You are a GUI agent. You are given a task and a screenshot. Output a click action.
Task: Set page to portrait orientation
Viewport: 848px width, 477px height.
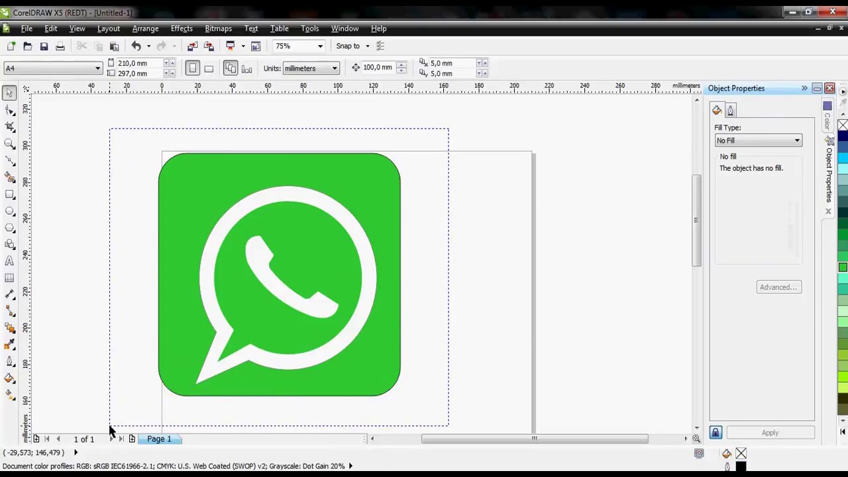click(193, 68)
